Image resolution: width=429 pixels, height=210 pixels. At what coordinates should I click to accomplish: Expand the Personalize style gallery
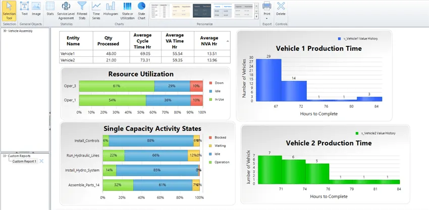[x=256, y=17]
